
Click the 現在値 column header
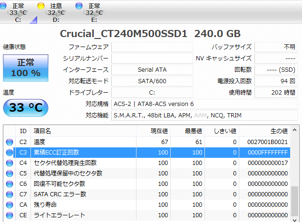tap(153, 131)
